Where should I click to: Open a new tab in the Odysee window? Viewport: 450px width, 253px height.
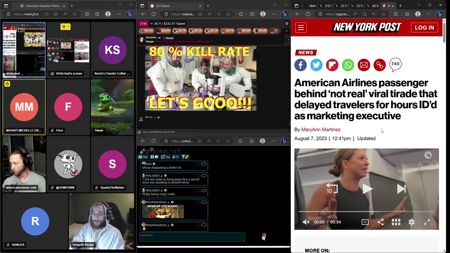[x=208, y=6]
